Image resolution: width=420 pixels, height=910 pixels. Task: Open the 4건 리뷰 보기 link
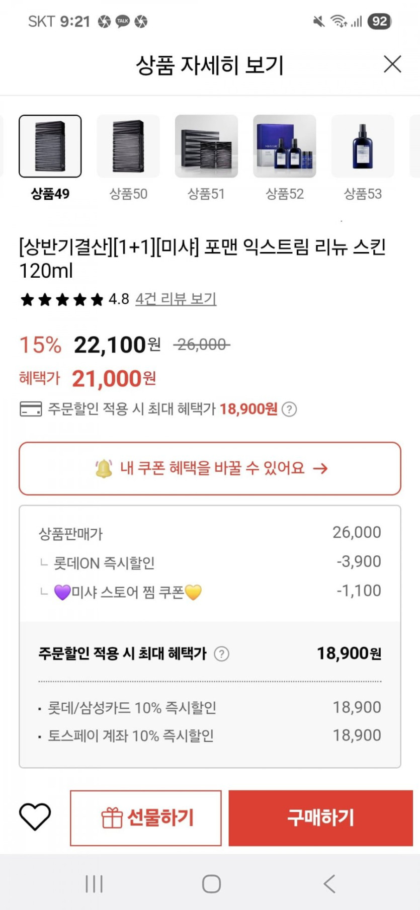(x=176, y=299)
